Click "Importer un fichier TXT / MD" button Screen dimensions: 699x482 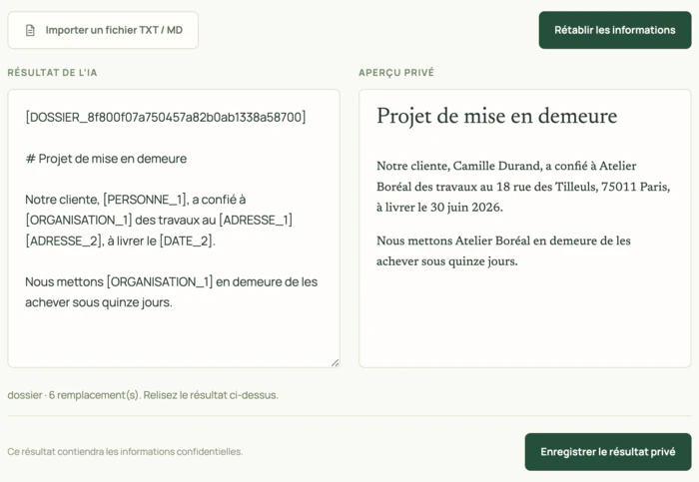coord(103,30)
